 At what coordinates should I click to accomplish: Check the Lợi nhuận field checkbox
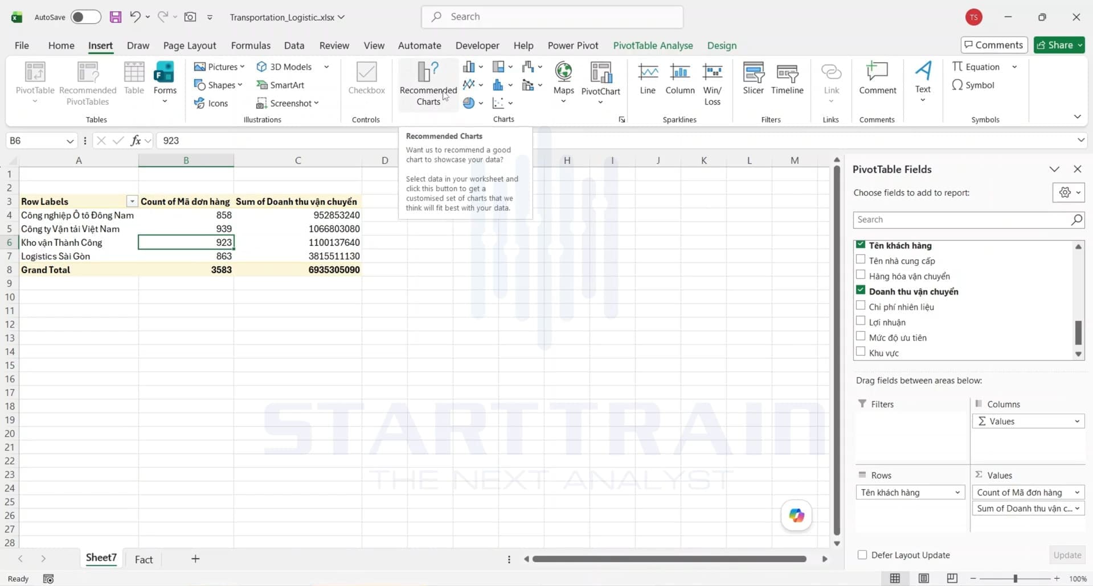(861, 321)
